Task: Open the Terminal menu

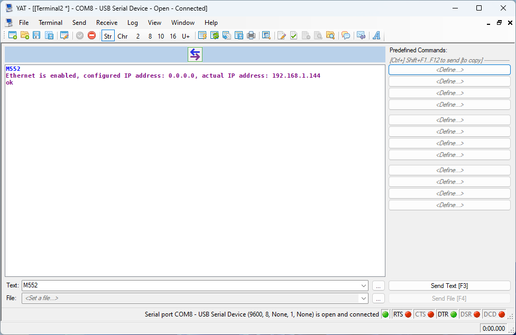Action: [50, 23]
